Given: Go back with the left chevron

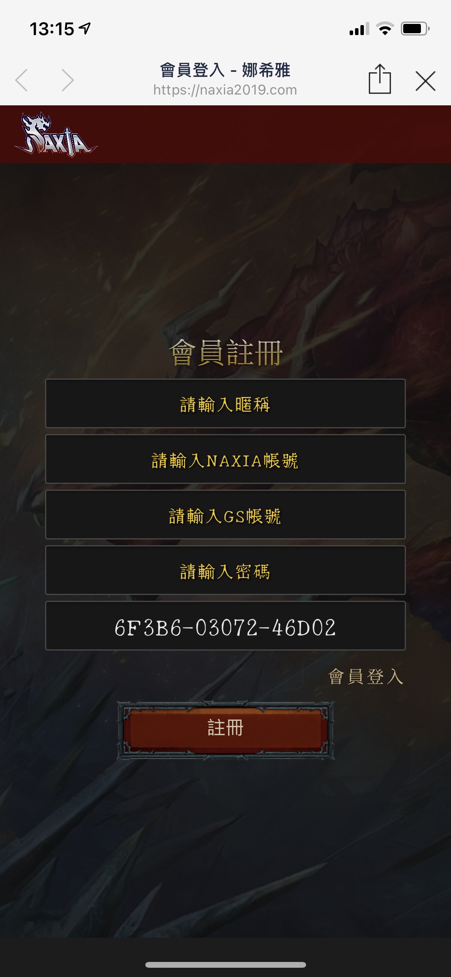Looking at the screenshot, I should [22, 80].
